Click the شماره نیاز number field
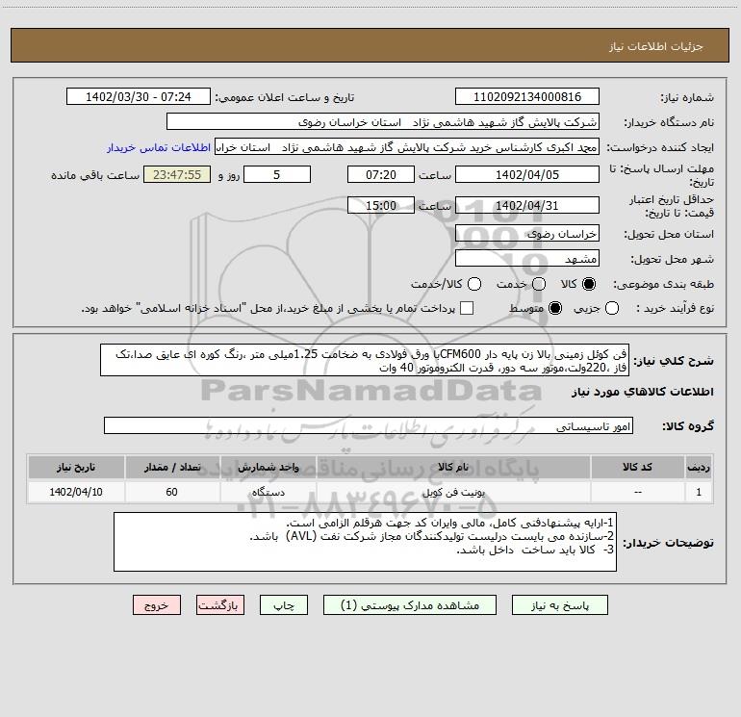 tap(526, 97)
